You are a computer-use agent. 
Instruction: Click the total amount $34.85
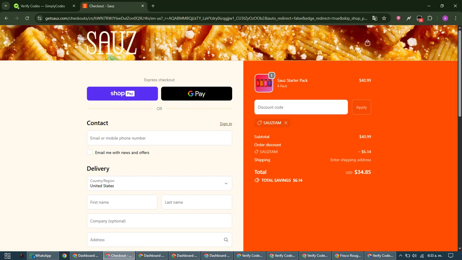point(363,172)
